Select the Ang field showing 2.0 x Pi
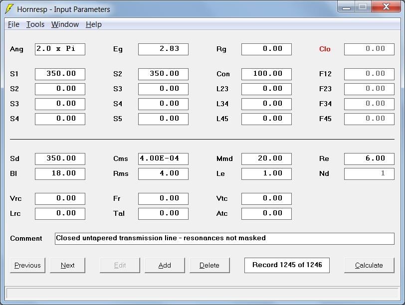Screen dimensions: 405x305 point(60,49)
